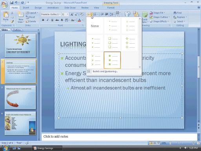
Task: Toggle the Bullets list button
Action: coord(88,14)
